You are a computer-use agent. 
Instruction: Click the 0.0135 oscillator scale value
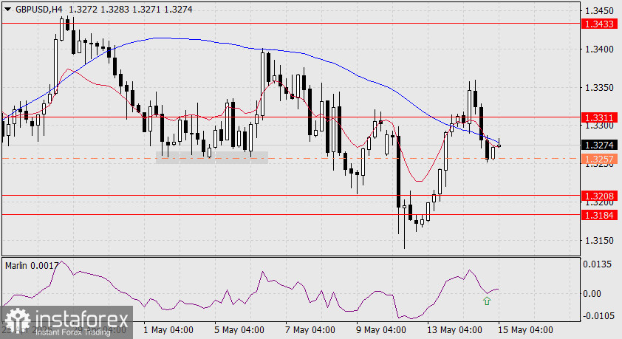(x=597, y=264)
